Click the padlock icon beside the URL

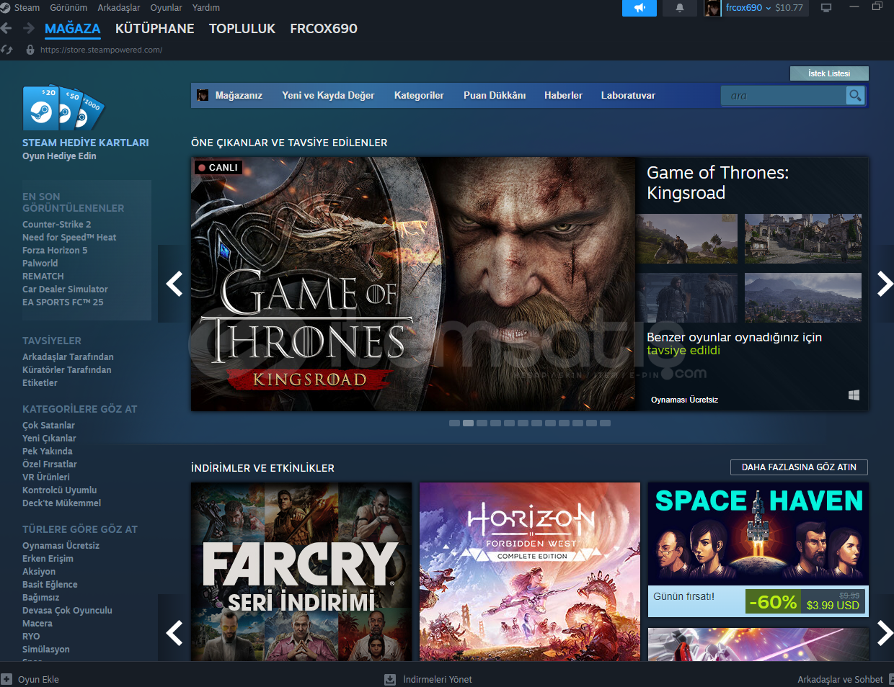click(30, 50)
